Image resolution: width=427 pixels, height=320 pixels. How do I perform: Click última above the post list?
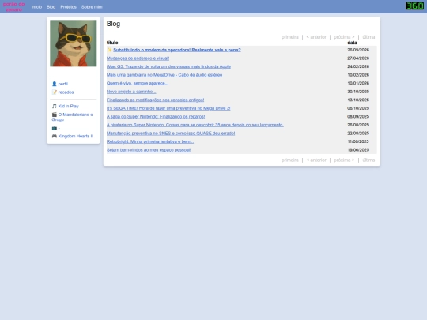pyautogui.click(x=368, y=37)
